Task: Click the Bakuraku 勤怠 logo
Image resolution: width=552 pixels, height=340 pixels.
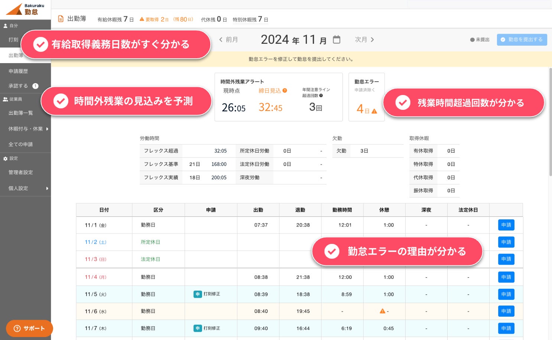Action: (25, 9)
